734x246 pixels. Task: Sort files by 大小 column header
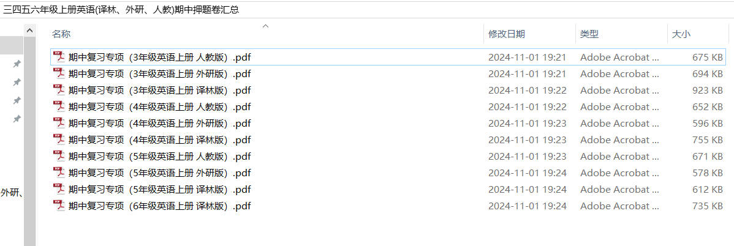tap(681, 34)
